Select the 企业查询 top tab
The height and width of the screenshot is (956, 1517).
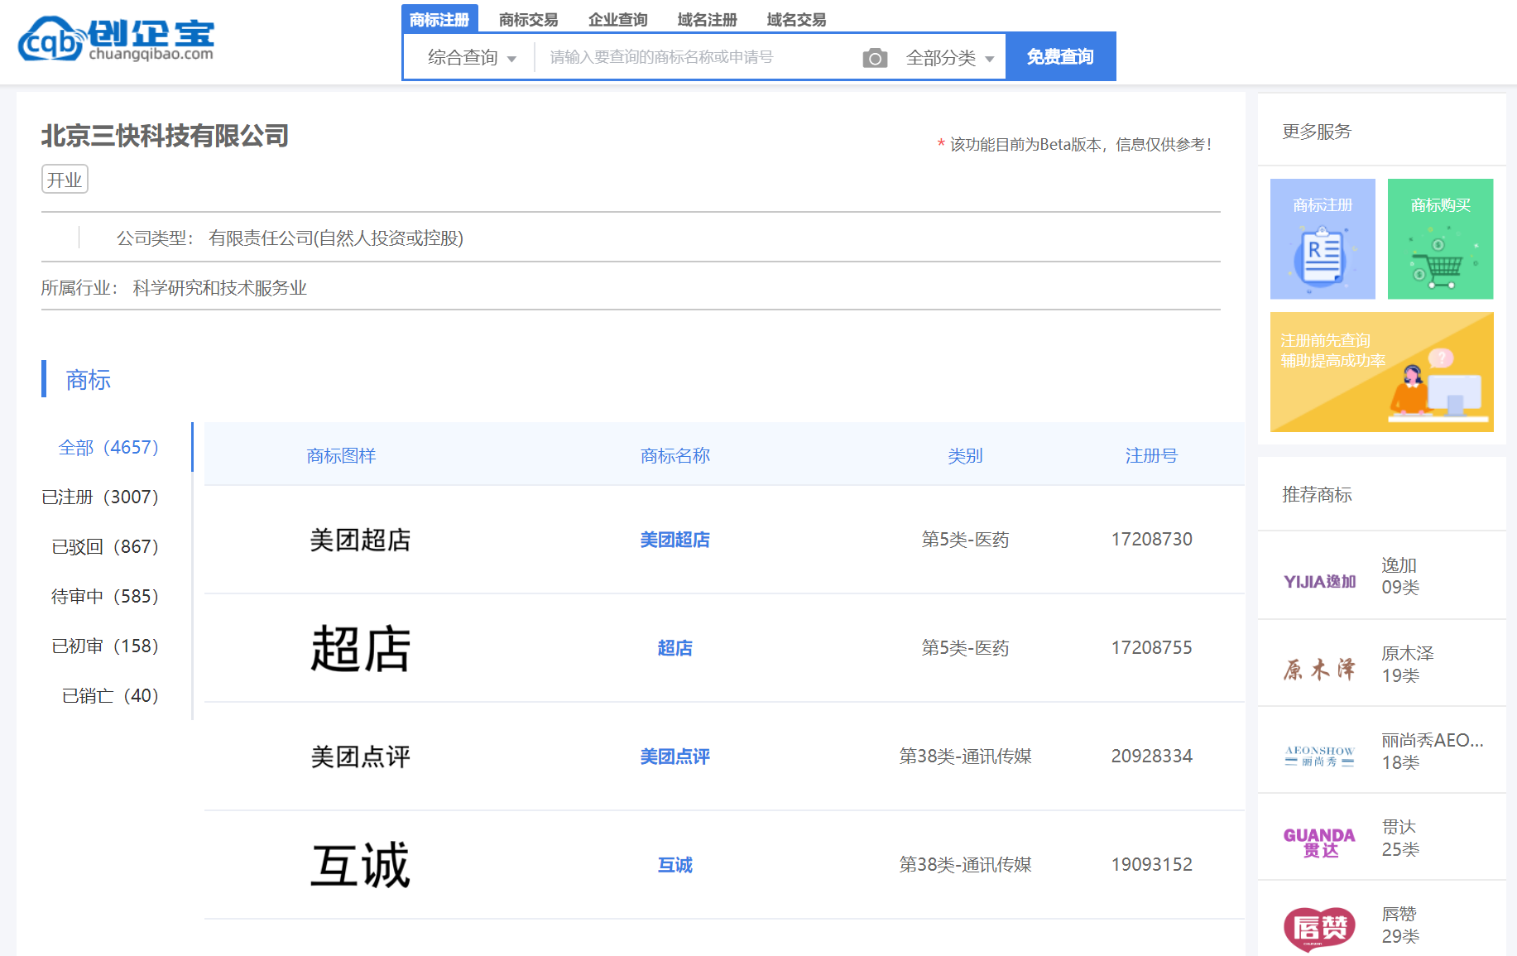point(617,19)
